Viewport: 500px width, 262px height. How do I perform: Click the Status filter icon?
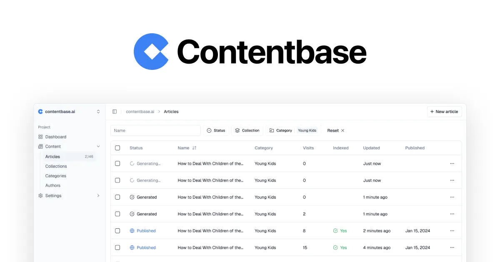(209, 130)
